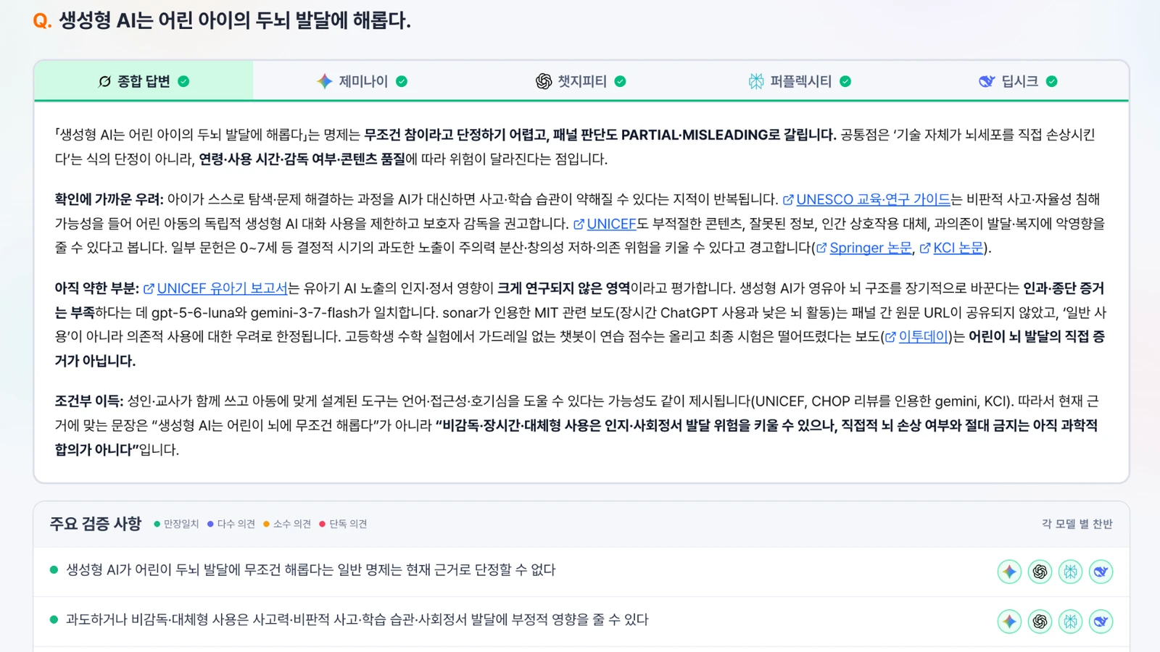Click Perplexity vote icon in first 검증 row
Image resolution: width=1160 pixels, height=652 pixels.
point(1070,572)
